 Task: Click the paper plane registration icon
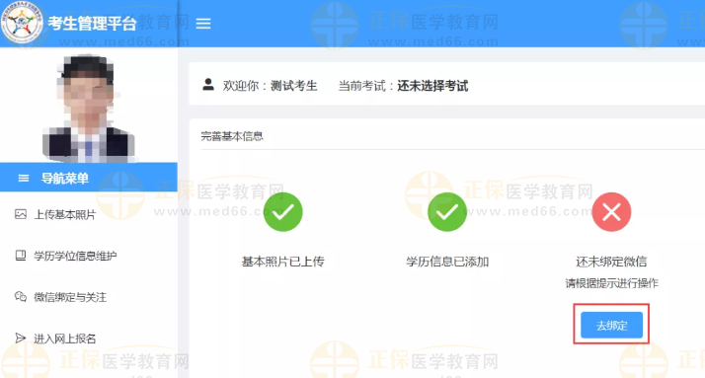(20, 338)
